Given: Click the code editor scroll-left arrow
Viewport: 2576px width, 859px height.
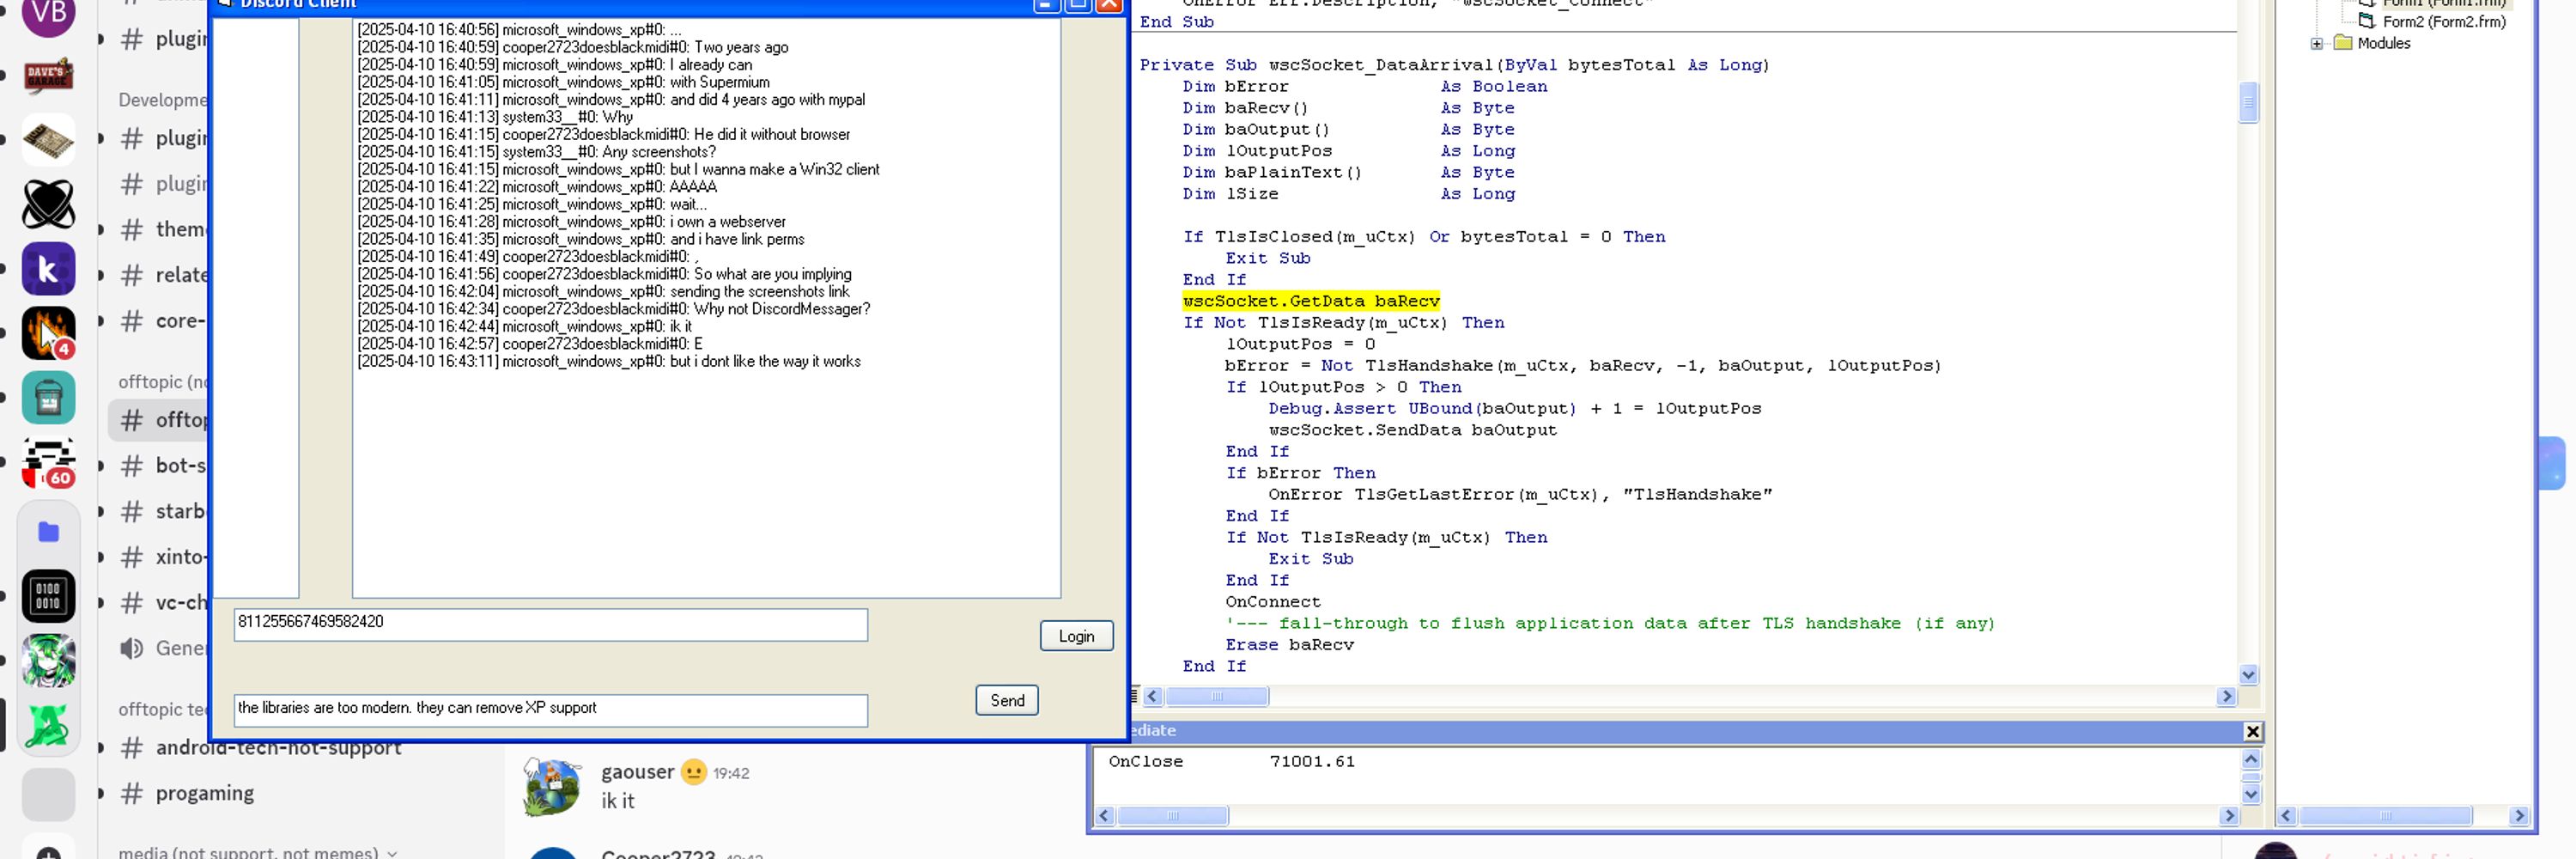Looking at the screenshot, I should [1153, 696].
